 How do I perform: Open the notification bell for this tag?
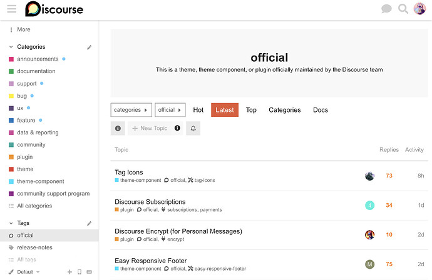click(x=193, y=129)
